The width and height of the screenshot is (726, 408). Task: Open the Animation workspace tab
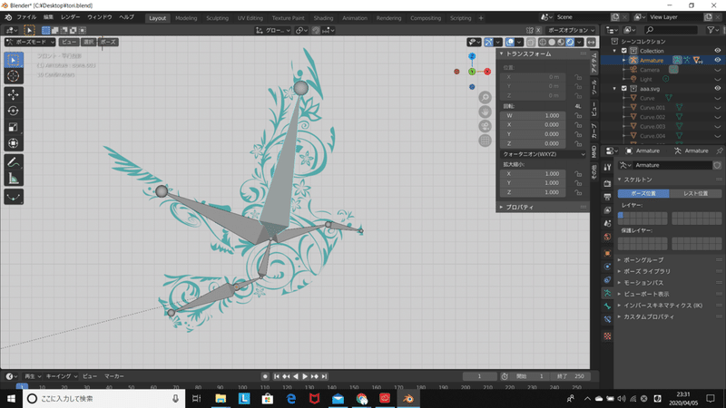[x=354, y=18]
